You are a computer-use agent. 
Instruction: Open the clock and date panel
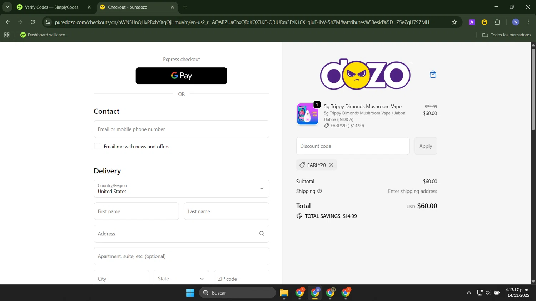(517, 293)
